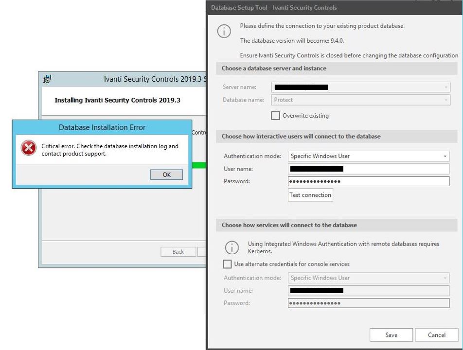This screenshot has width=463, height=350.
Task: Click the Back button in the installer
Action: 178,251
